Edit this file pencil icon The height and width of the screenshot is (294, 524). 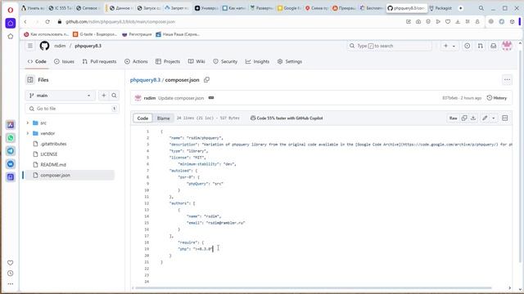(x=485, y=118)
